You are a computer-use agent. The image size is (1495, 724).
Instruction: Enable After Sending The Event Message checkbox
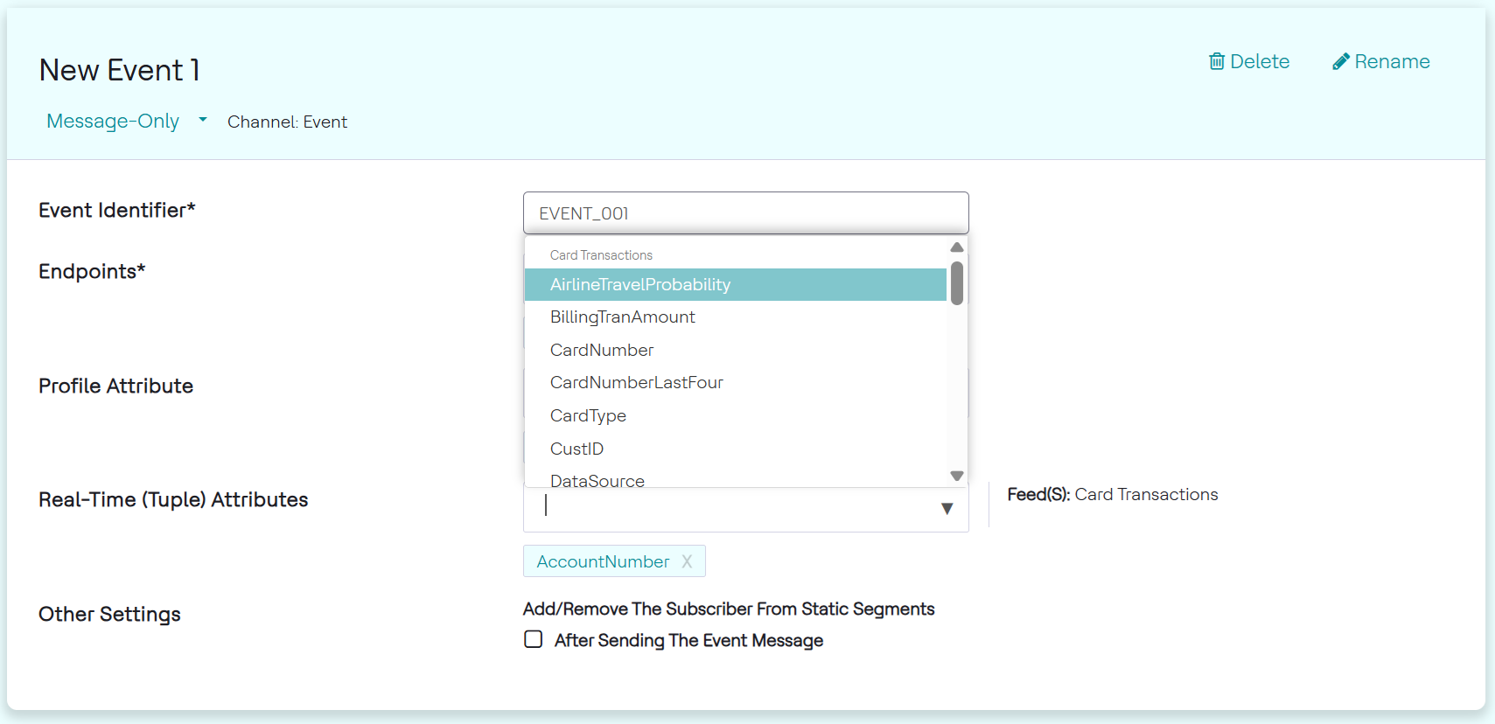coord(534,639)
